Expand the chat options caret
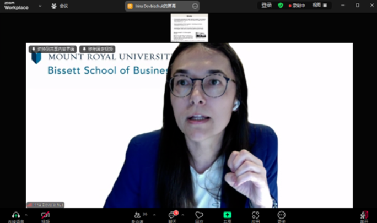The height and width of the screenshot is (223, 377). click(182, 215)
